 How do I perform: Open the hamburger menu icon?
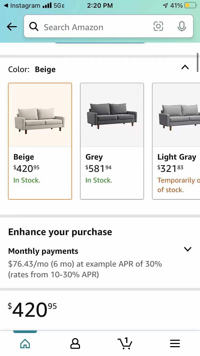coord(175,343)
